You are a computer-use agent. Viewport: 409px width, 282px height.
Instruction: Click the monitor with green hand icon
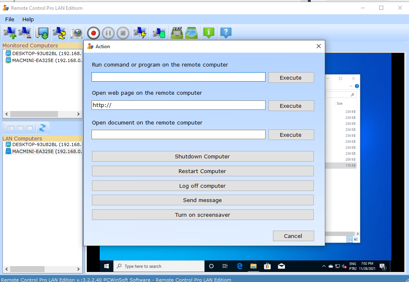point(159,33)
